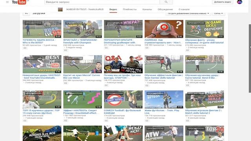Open TOP 20 video thumbnail

[205, 133]
